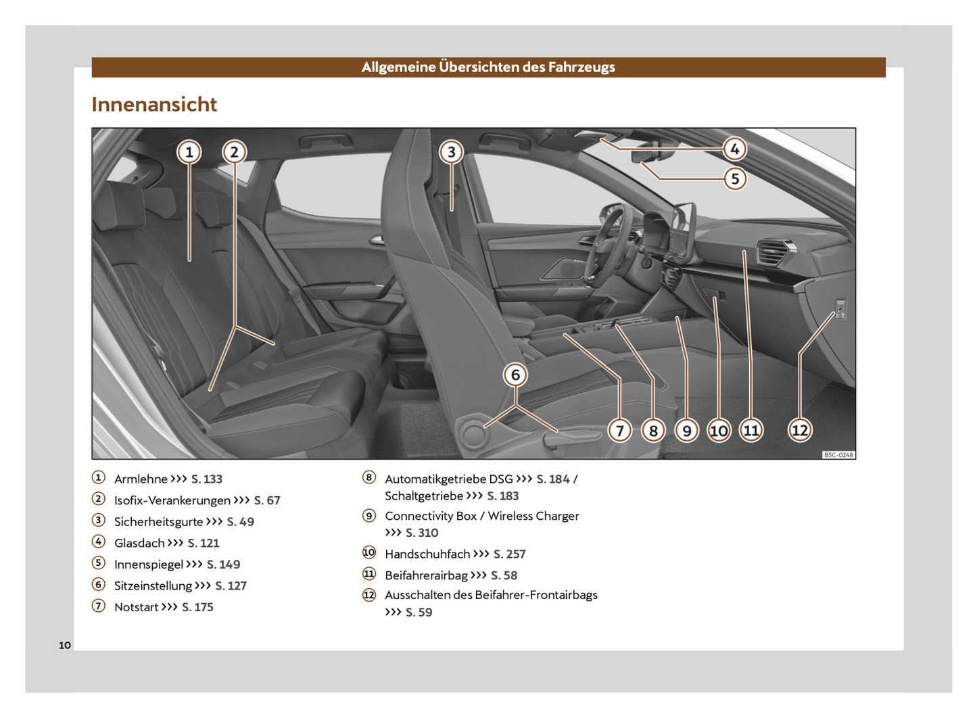Click callout marker 11 for the passenger airbag
977x718 pixels.
pos(751,431)
